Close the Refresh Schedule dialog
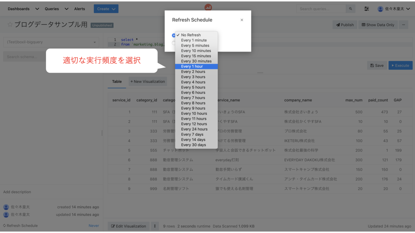Image resolution: width=415 pixels, height=233 pixels. (242, 20)
